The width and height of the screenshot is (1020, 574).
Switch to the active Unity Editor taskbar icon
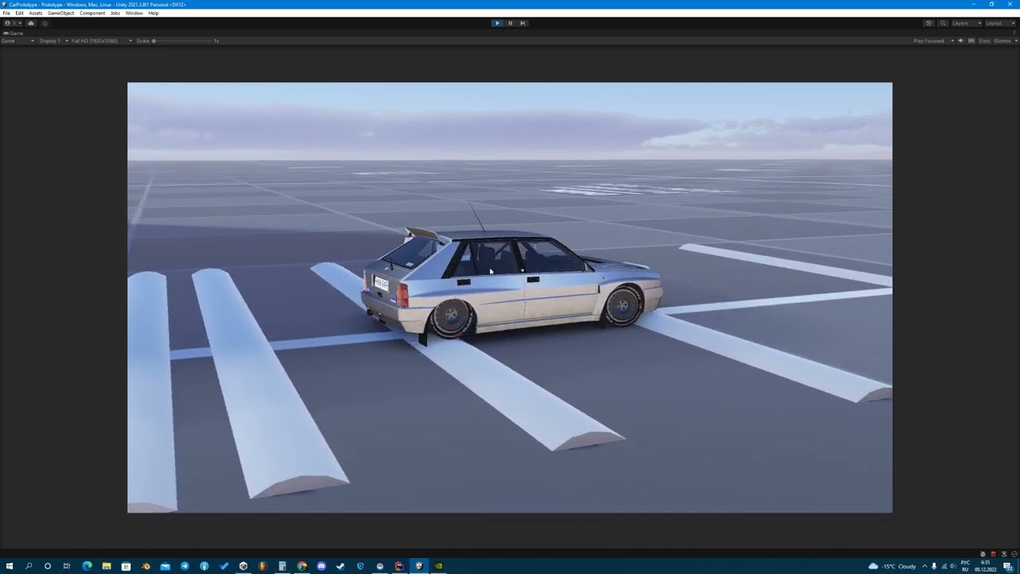coord(419,566)
